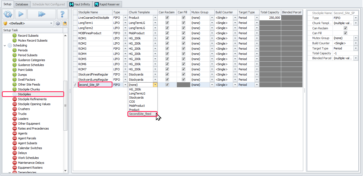The height and width of the screenshot is (176, 363).
Task: Toggle Can Reclaim checkbox in right properties panel
Action: click(345, 28)
